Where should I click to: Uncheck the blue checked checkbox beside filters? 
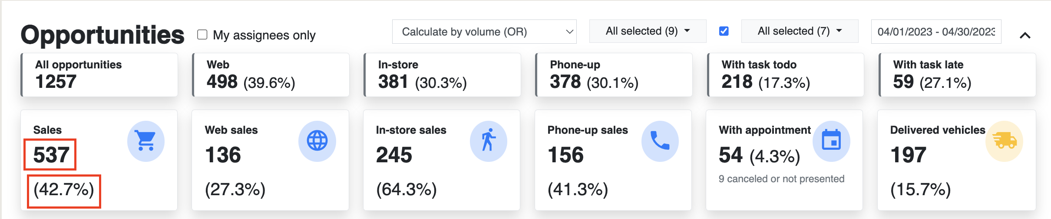point(724,31)
